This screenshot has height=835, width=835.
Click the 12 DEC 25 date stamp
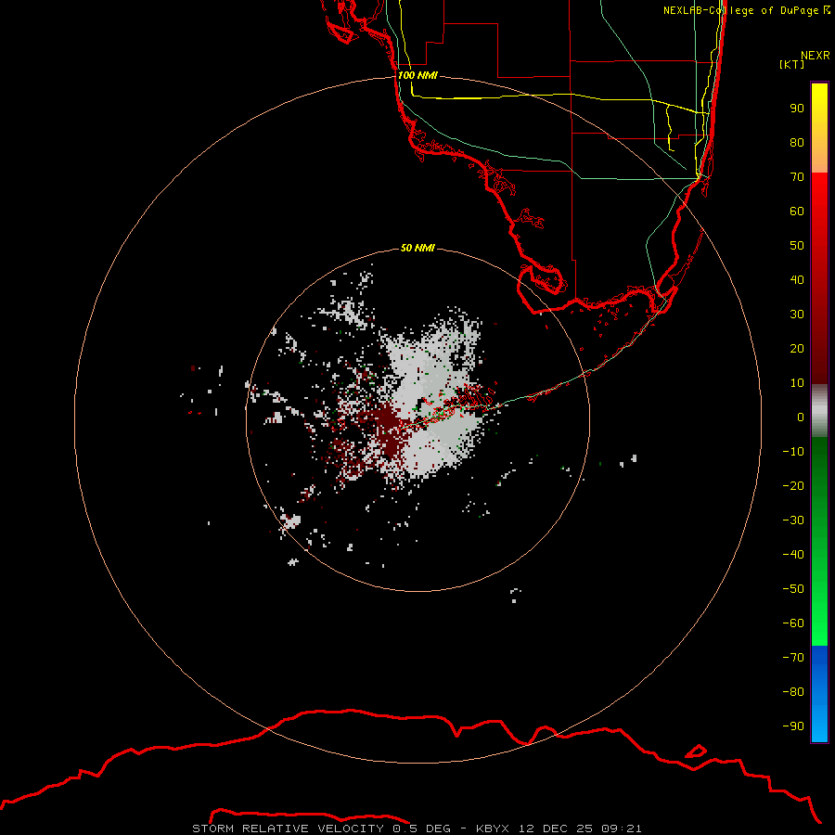click(556, 829)
